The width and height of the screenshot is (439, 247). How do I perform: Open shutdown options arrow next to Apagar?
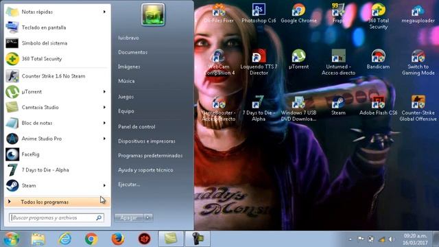point(148,217)
